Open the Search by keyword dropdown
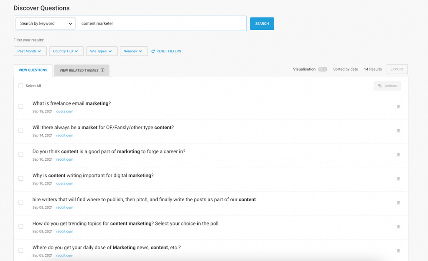The width and height of the screenshot is (428, 261). coord(46,23)
